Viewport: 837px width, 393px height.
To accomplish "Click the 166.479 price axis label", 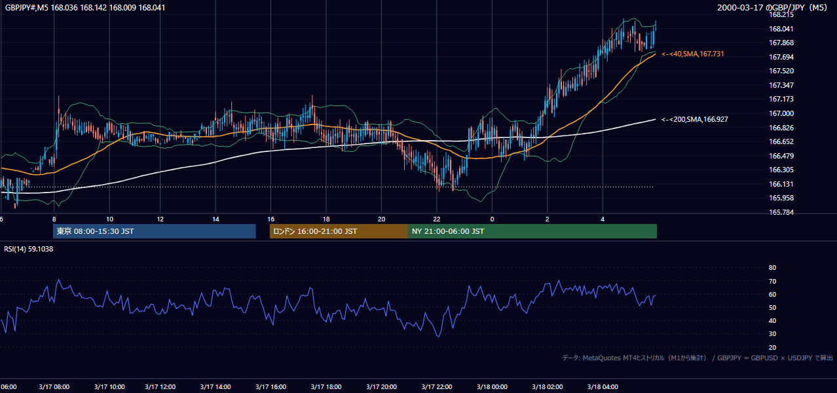I will pyautogui.click(x=781, y=156).
